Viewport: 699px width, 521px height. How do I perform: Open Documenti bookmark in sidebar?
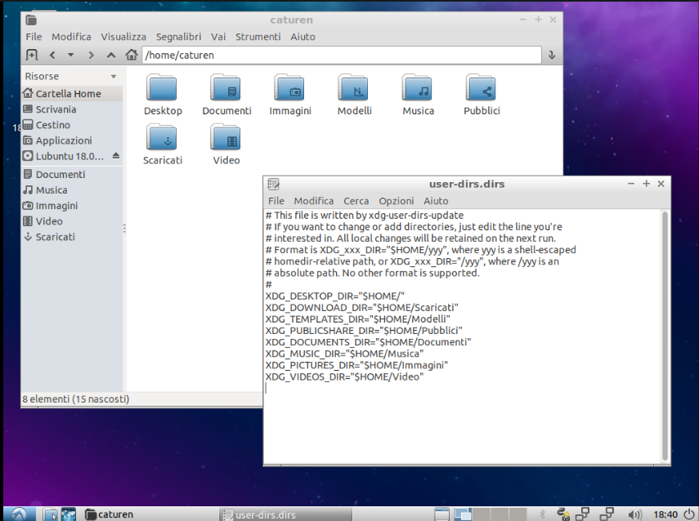[71, 174]
